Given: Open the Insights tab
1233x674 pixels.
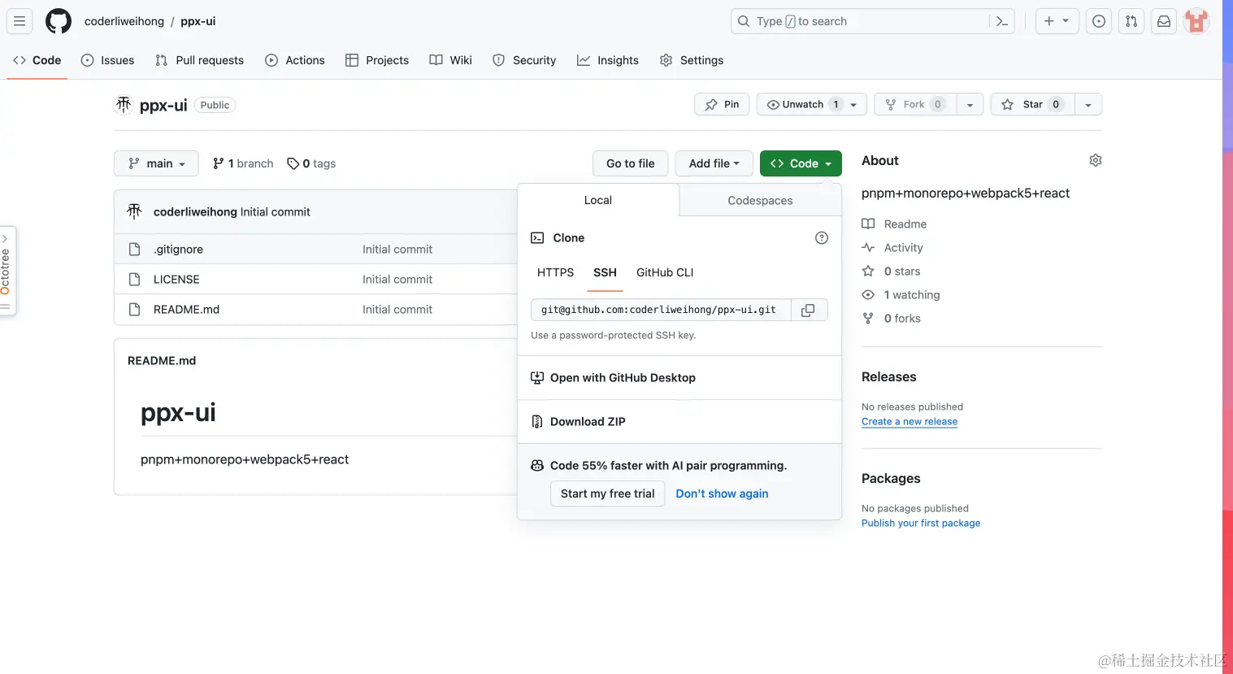Looking at the screenshot, I should [608, 60].
